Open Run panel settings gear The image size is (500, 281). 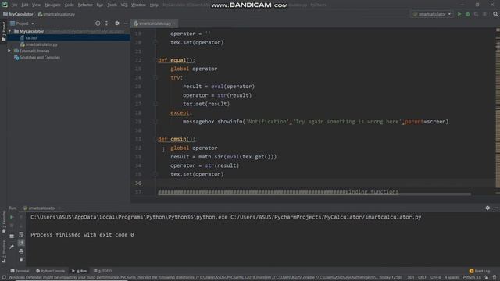(x=487, y=208)
